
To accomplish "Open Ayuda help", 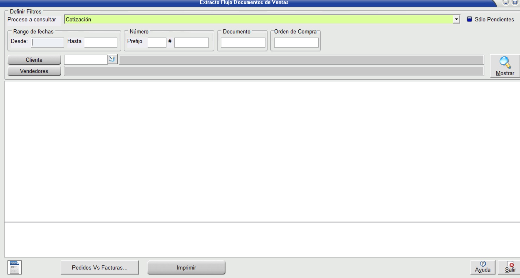I will coord(483,267).
